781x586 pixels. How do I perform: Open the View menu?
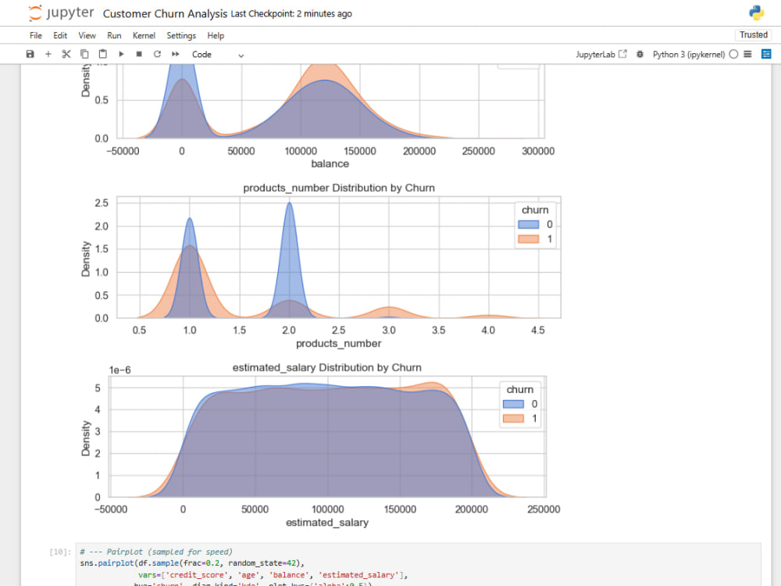tap(87, 35)
